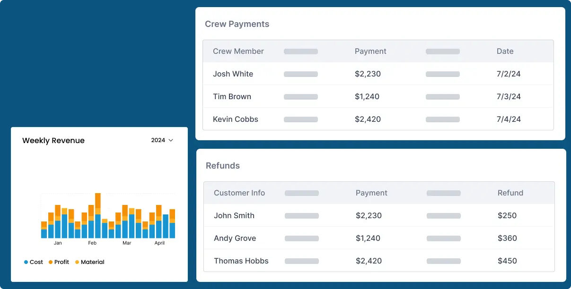571x289 pixels.
Task: Click the Customer Info column header
Action: tap(239, 193)
